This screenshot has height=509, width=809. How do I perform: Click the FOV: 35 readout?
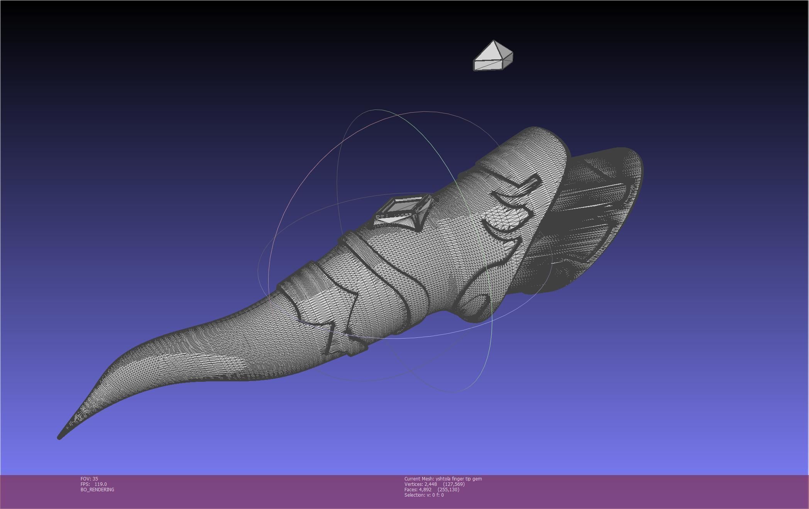tap(89, 479)
